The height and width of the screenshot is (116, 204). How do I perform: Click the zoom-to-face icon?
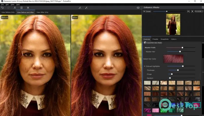pyautogui.click(x=192, y=11)
